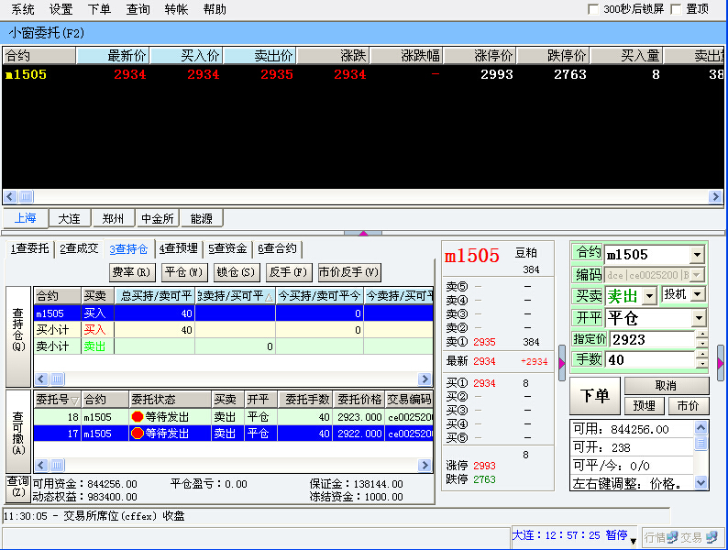Open the 查询 menu
The image size is (728, 550).
tap(138, 9)
